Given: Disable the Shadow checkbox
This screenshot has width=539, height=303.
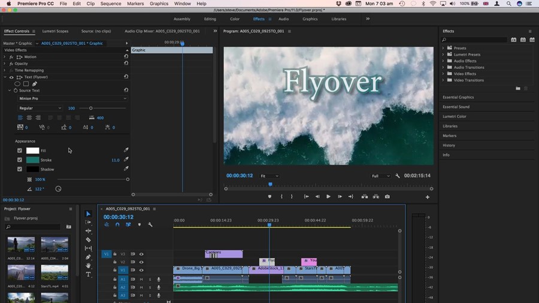Looking at the screenshot, I should coord(20,169).
